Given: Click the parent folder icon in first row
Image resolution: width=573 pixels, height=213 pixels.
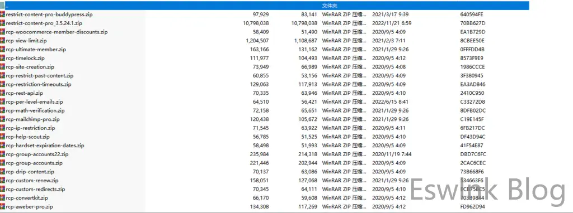Looking at the screenshot, I should 2,6.
